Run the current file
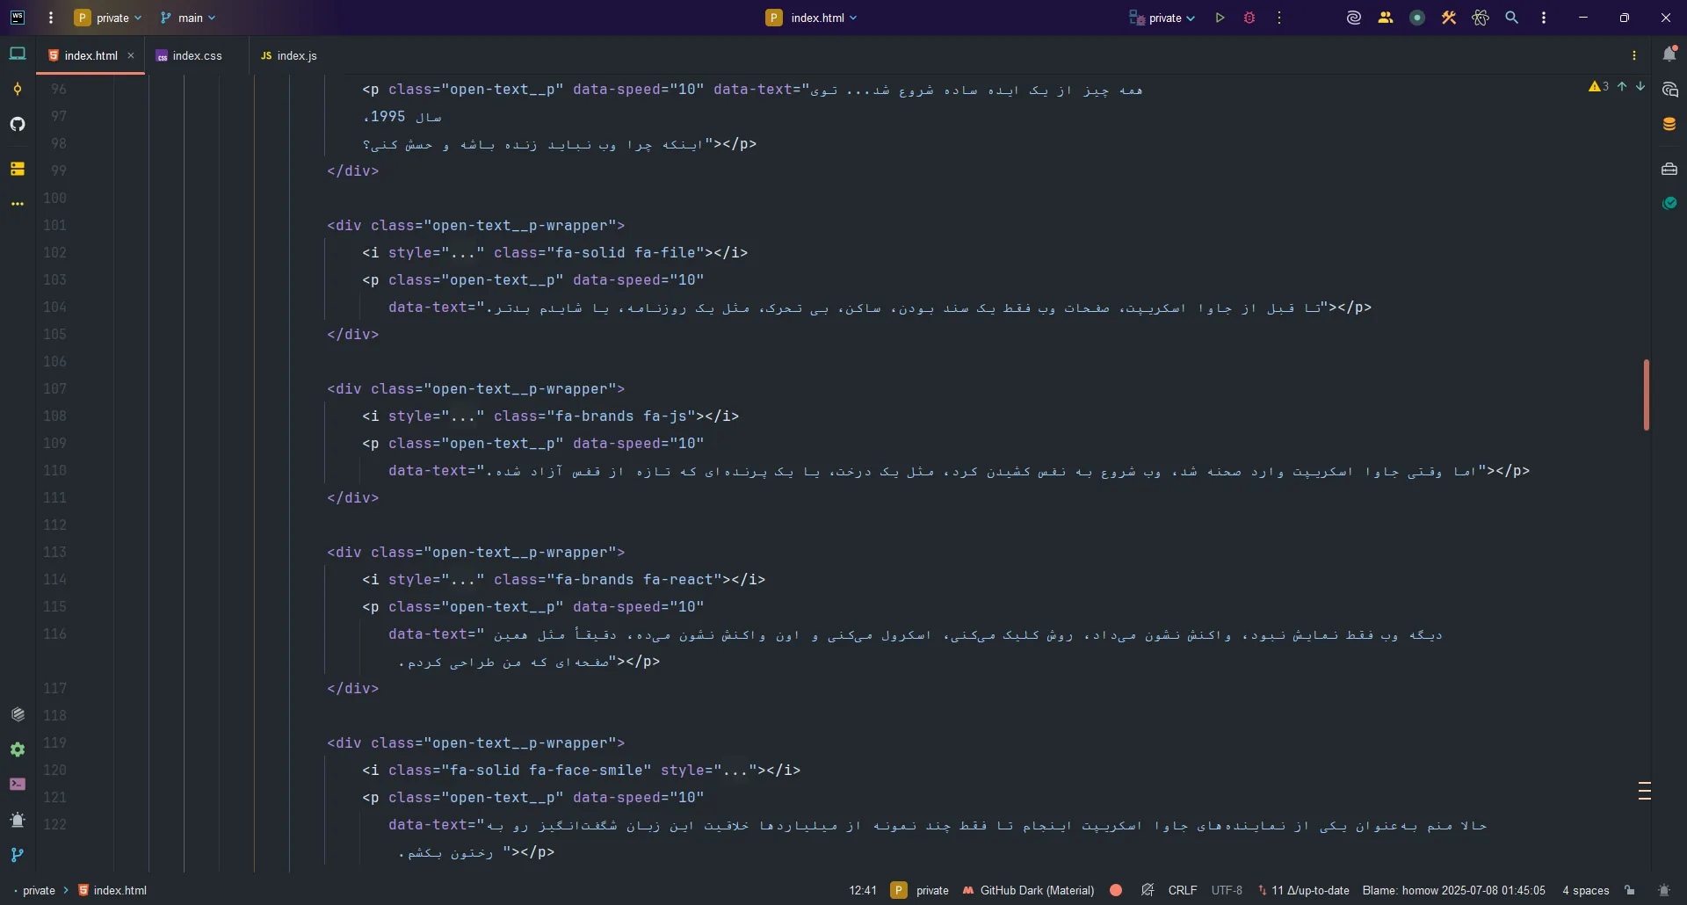 1220,18
